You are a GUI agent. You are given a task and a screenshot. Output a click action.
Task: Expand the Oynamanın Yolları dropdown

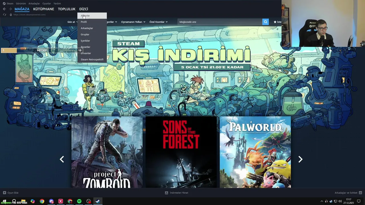coord(133,22)
